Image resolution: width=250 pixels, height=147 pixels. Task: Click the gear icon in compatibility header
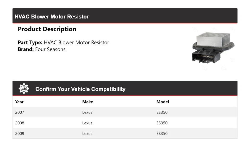point(24,89)
